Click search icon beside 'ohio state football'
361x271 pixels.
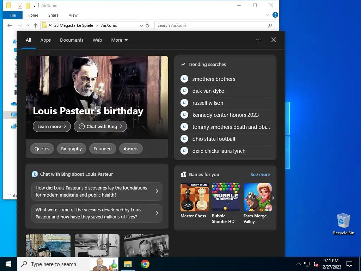[184, 139]
